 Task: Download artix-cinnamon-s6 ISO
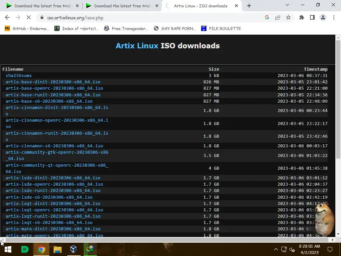54,146
